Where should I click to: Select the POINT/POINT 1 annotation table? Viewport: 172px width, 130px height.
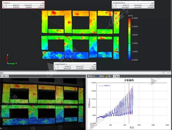pos(75,66)
